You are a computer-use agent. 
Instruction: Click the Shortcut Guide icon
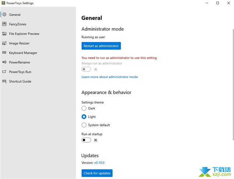(4, 81)
